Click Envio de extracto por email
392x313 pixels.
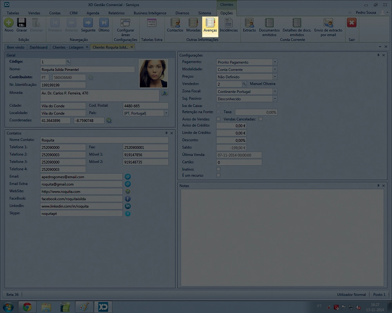click(328, 26)
